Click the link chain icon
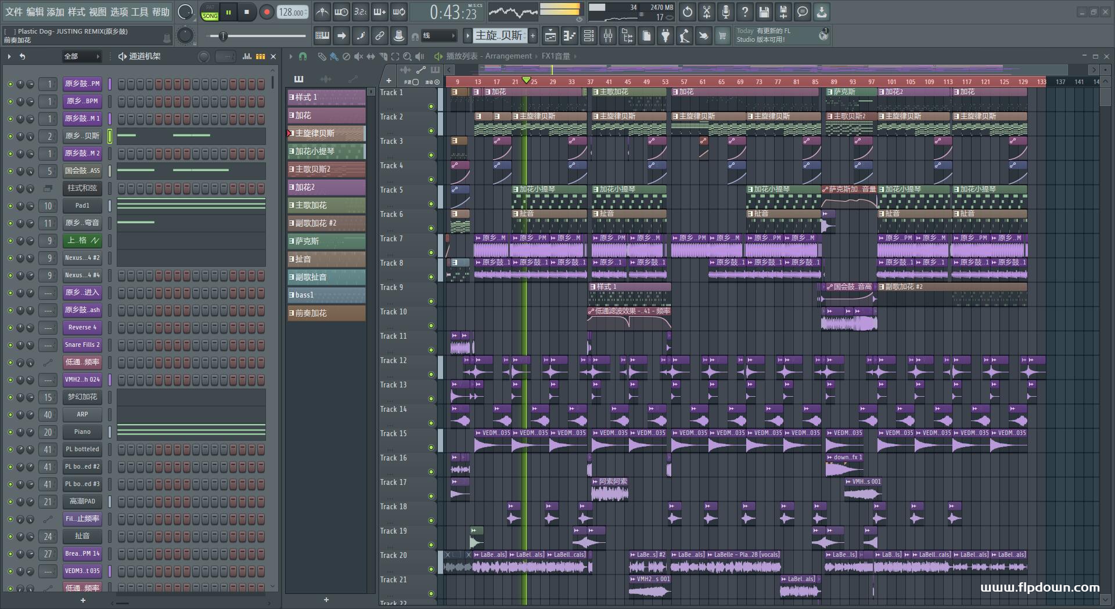The height and width of the screenshot is (609, 1115). [x=379, y=36]
